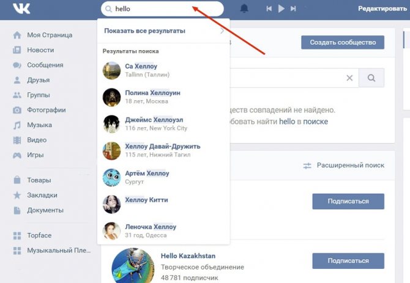Follow the поиске link in no-results message
410x283 pixels.
click(315, 122)
